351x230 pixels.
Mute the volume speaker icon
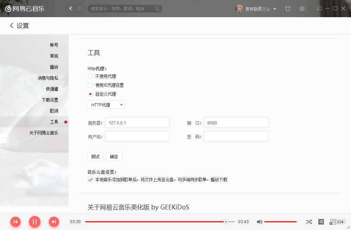point(260,222)
